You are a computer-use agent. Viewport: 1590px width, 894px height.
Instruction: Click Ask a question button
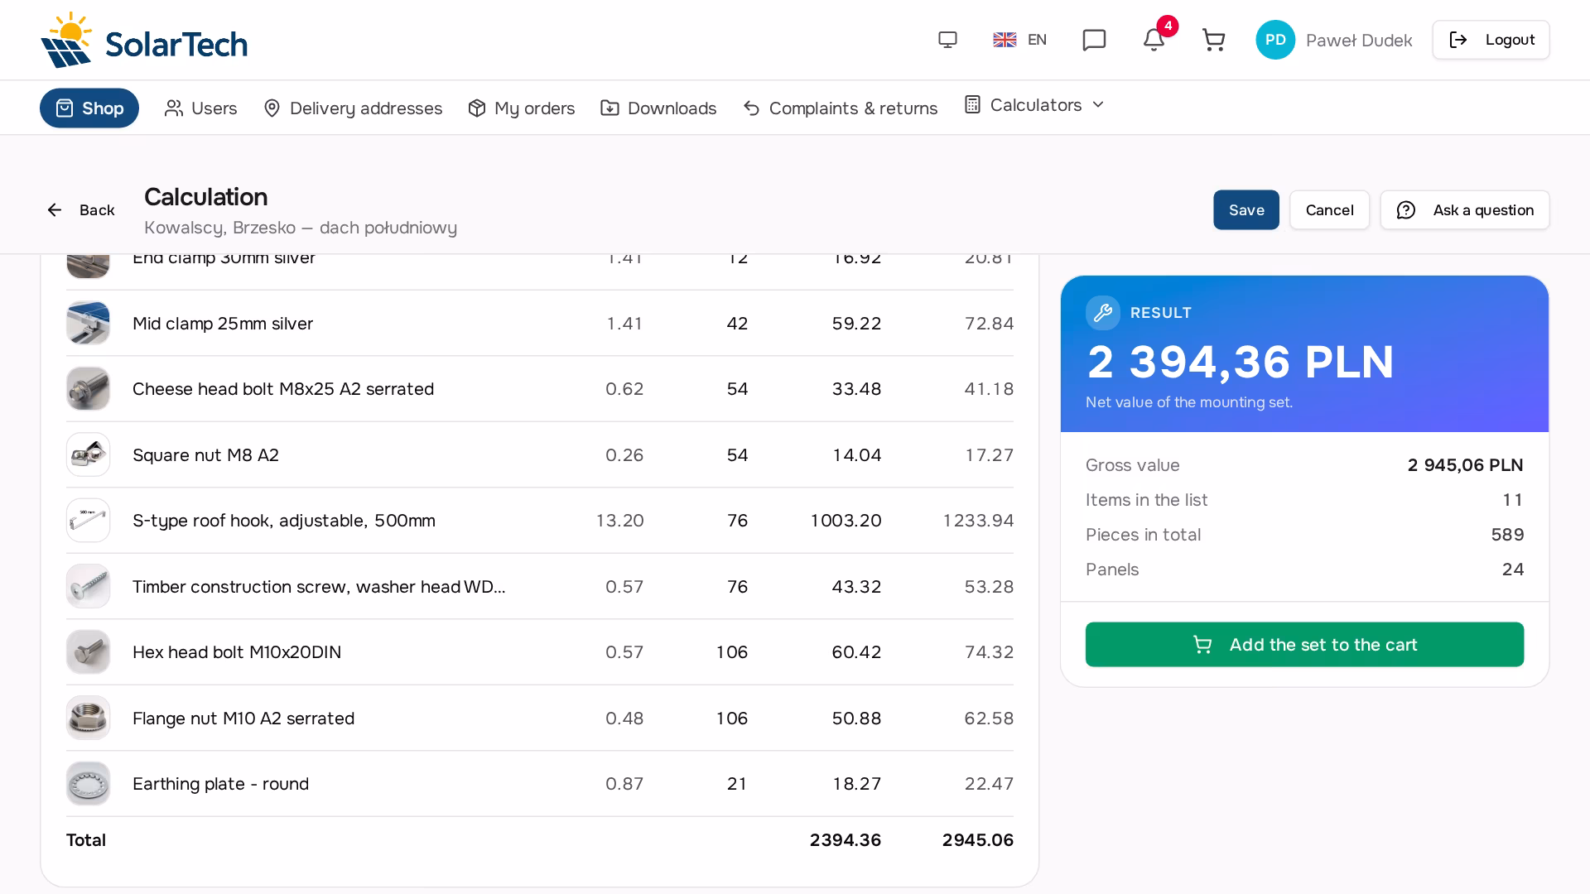pos(1464,210)
